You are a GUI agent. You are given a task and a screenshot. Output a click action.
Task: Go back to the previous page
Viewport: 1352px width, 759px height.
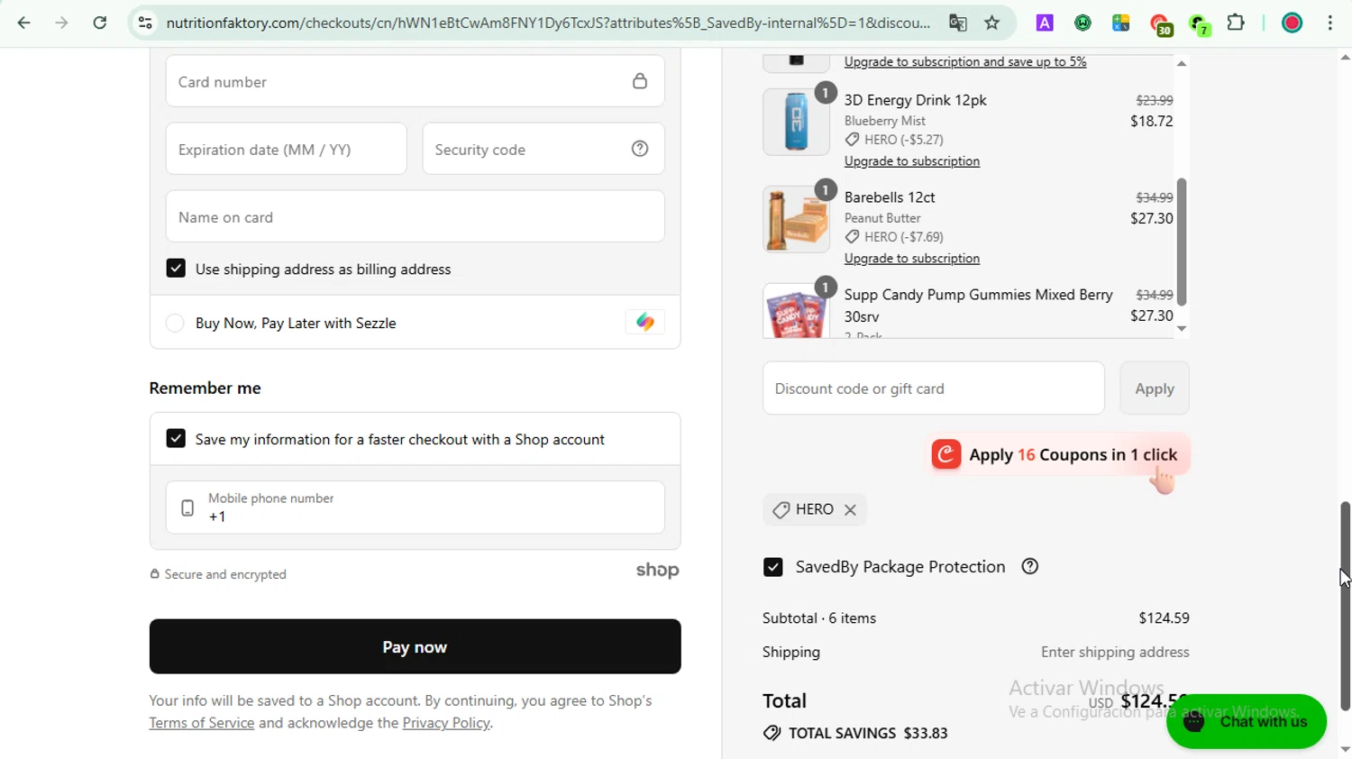point(24,23)
